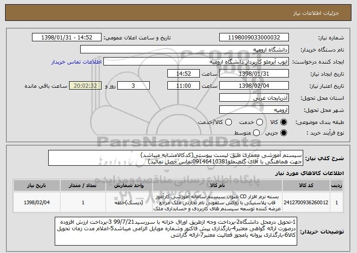This screenshot has width=357, height=253.
Task: Choose the متوسط purchase type radio
Action: (256, 133)
